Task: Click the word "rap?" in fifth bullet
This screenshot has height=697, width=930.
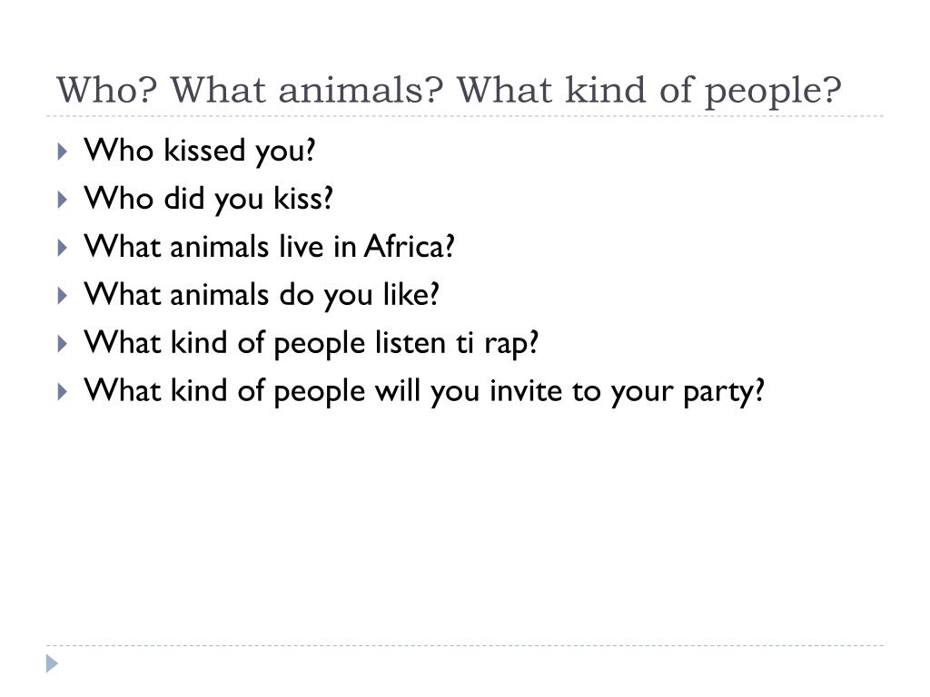Action: pyautogui.click(x=511, y=345)
